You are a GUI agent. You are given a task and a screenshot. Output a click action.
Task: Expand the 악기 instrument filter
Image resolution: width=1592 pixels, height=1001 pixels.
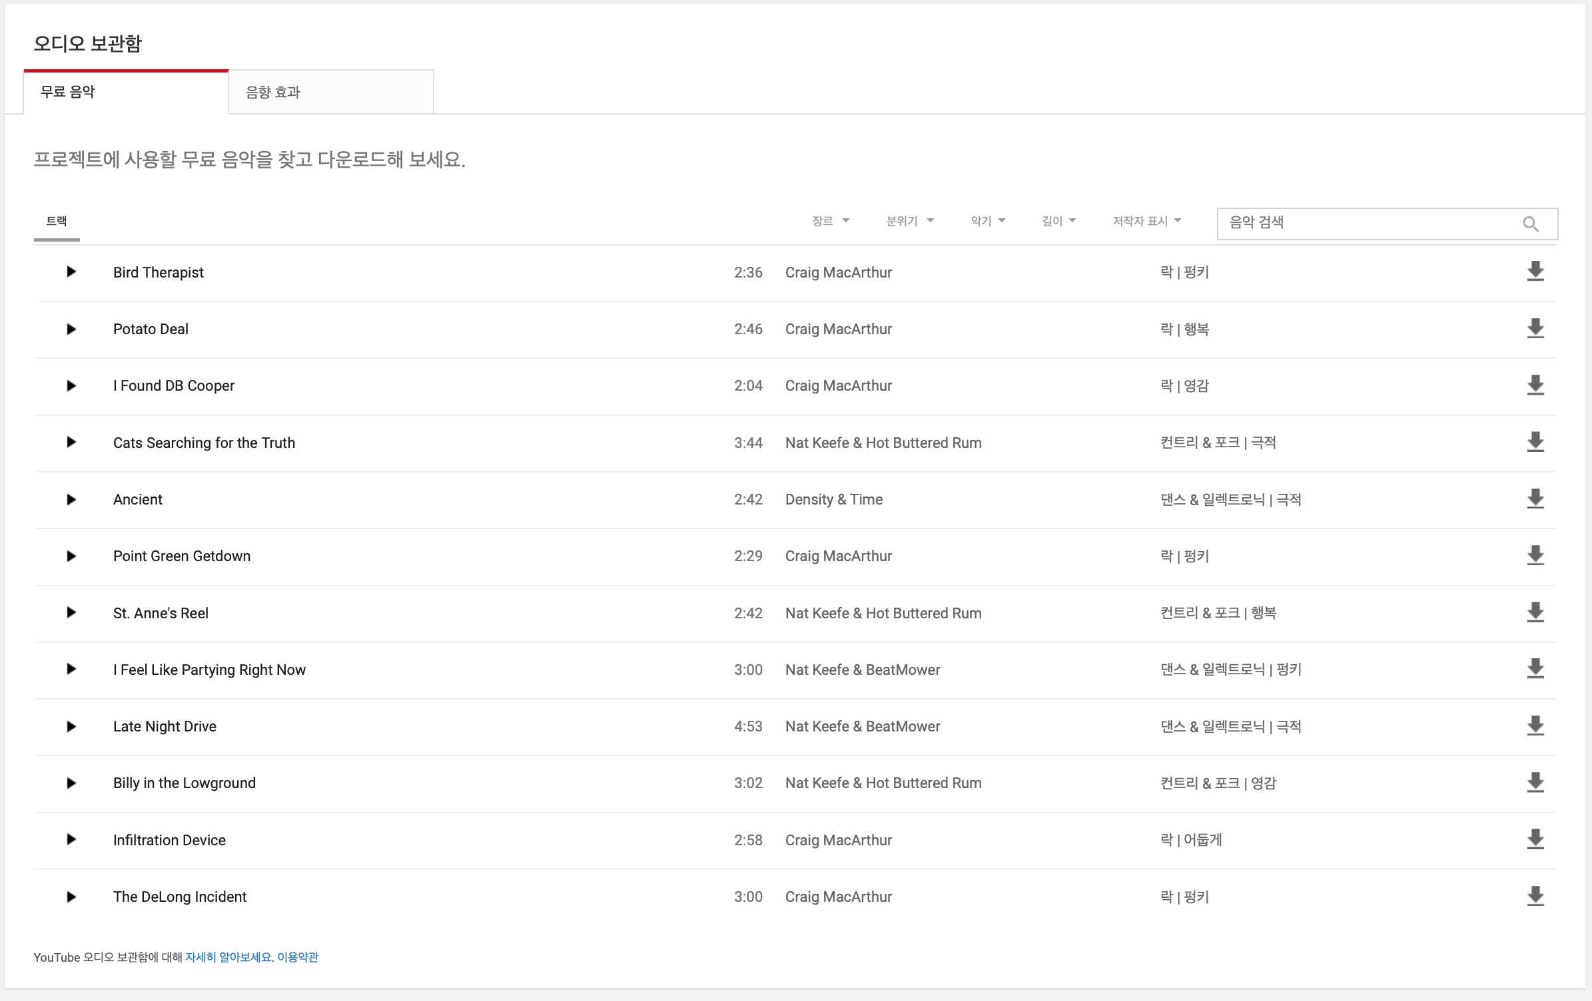(x=987, y=221)
